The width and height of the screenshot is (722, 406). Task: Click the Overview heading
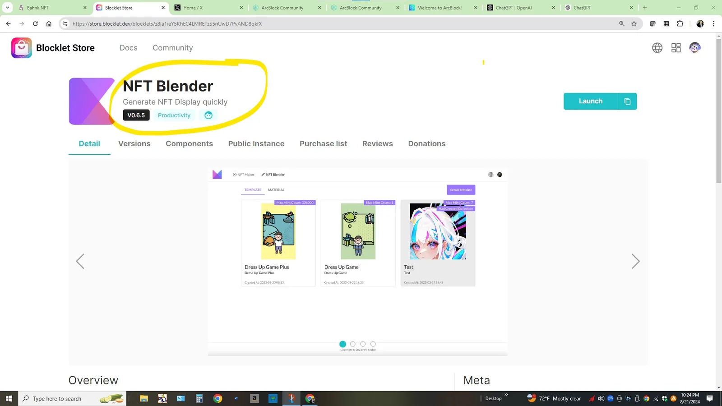(x=93, y=380)
